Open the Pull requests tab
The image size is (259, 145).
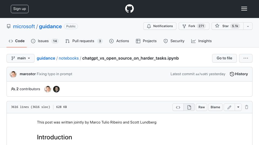tap(84, 41)
